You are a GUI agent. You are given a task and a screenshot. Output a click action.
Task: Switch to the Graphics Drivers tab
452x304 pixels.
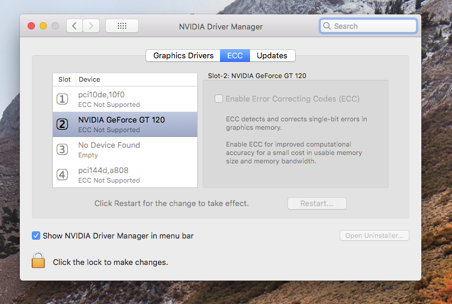183,56
